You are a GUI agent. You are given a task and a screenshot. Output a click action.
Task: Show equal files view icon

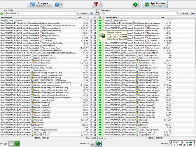pyautogui.click(x=93, y=143)
